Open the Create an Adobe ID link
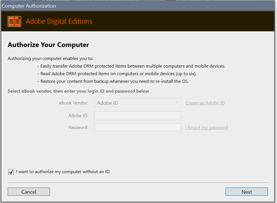Image resolution: width=277 pixels, height=203 pixels. (x=205, y=103)
